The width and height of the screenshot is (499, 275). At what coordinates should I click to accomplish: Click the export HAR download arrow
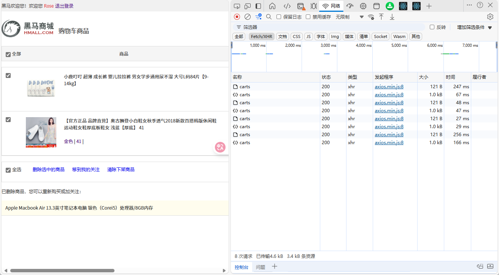(x=392, y=17)
